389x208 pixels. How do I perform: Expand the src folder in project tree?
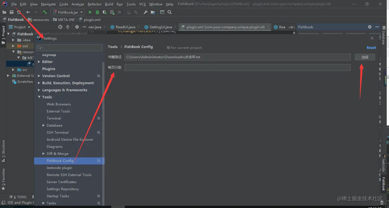tap(13, 70)
